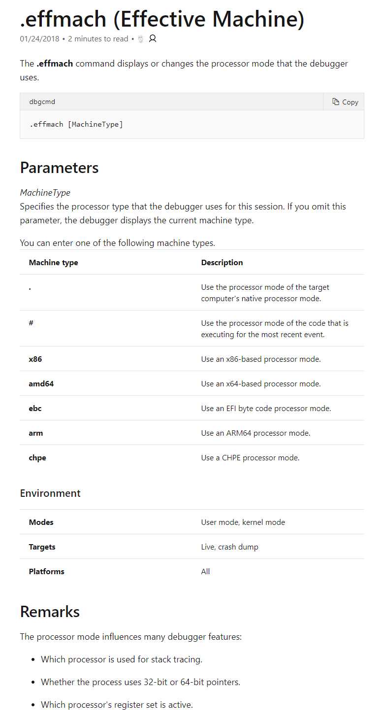The height and width of the screenshot is (725, 386).
Task: Click the Description column header
Action: (222, 263)
